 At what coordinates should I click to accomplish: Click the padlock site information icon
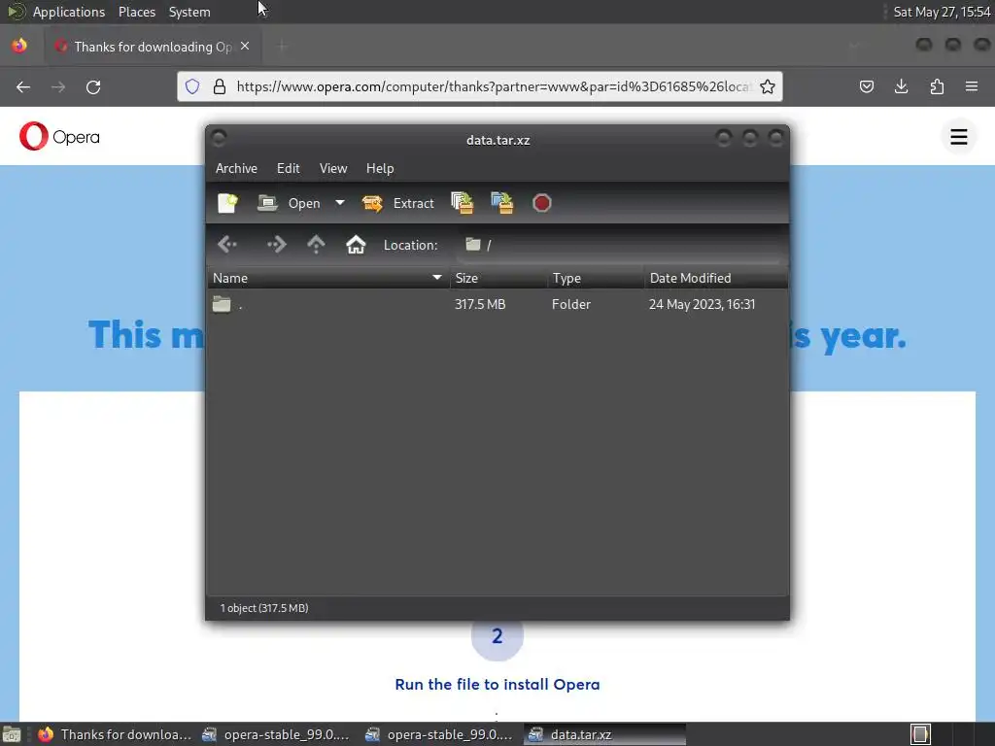click(220, 86)
